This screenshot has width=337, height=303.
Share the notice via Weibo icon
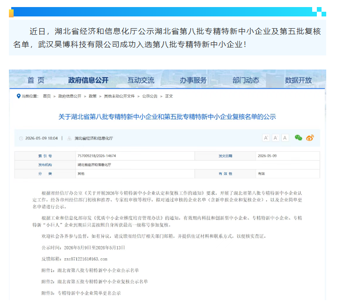(x=310, y=138)
